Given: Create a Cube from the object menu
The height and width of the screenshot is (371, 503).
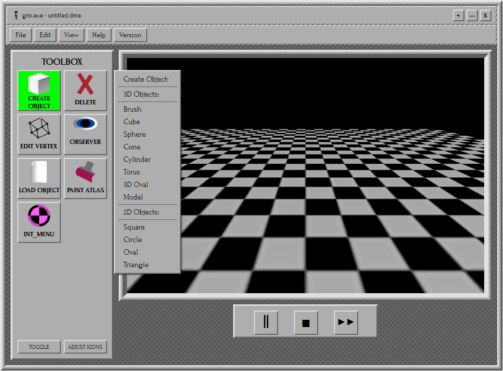Looking at the screenshot, I should point(131,121).
